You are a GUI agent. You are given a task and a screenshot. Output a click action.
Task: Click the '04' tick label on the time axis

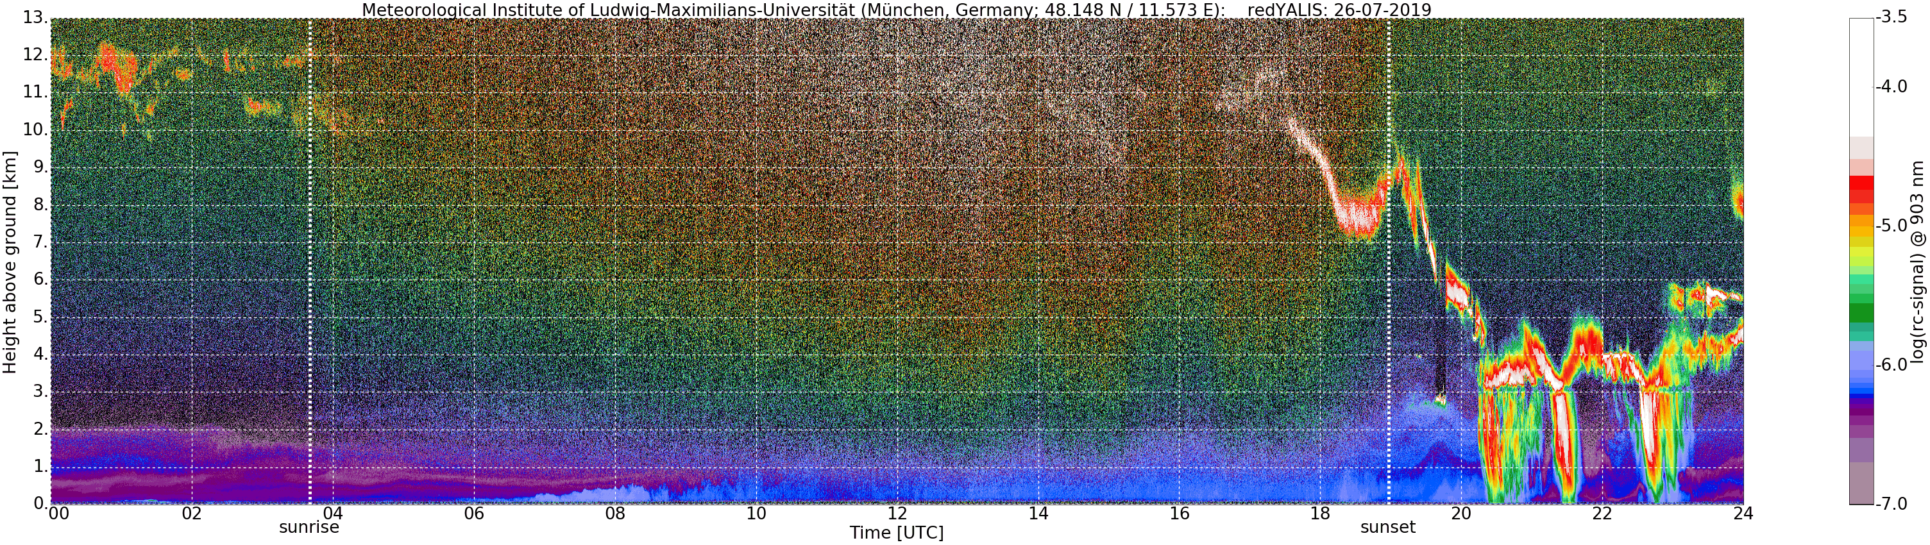click(x=333, y=514)
